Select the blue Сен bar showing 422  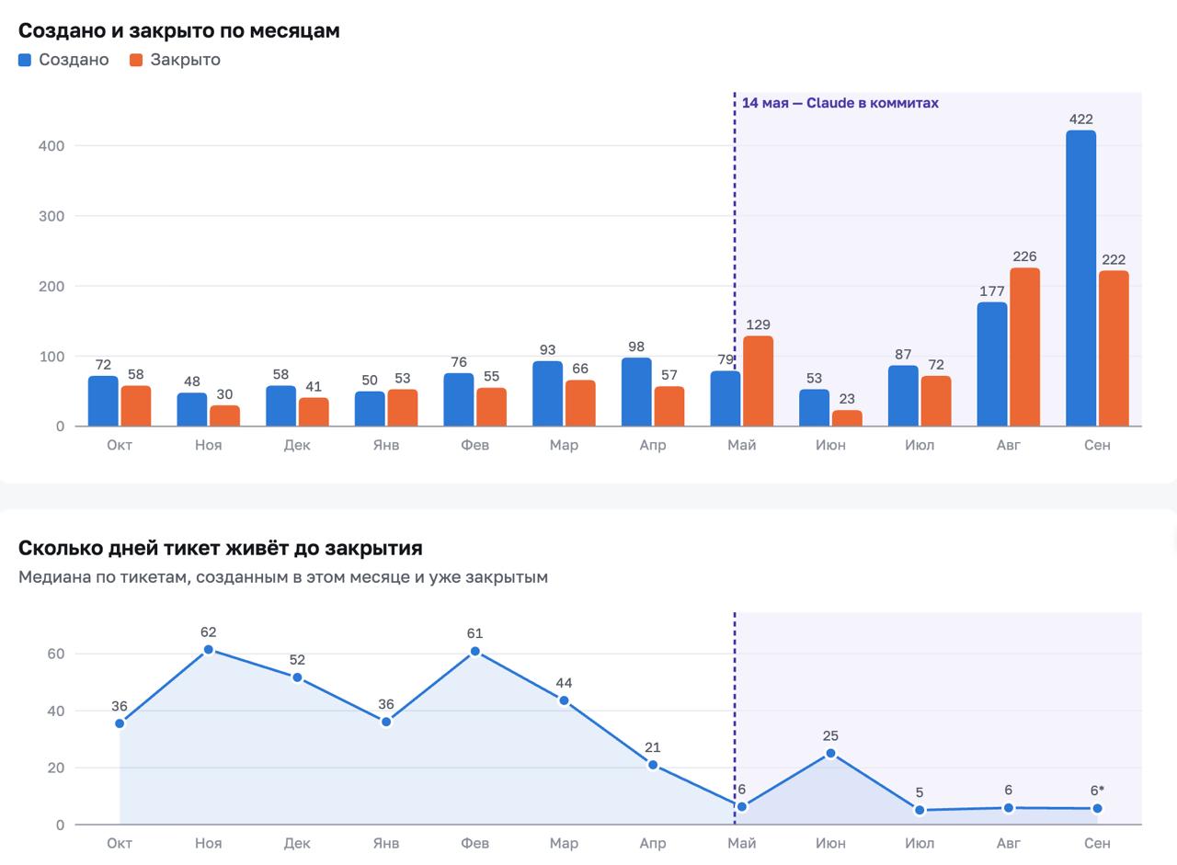1080,279
